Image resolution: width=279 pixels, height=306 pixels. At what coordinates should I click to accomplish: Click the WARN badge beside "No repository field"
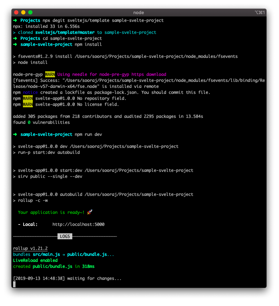tap(28, 98)
